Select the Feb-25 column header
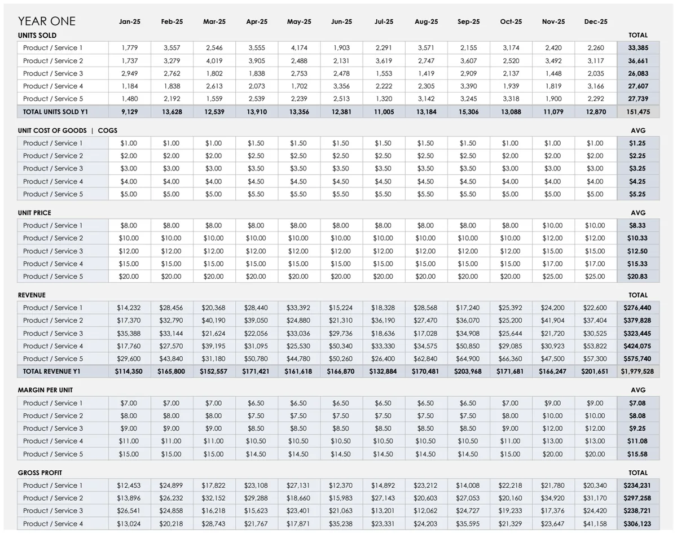The height and width of the screenshot is (534, 677). (172, 21)
